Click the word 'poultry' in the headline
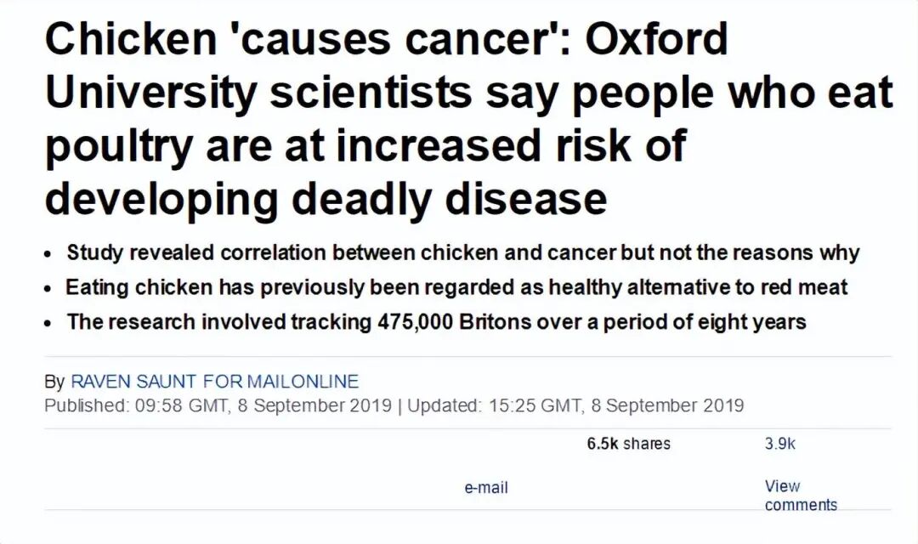Viewport: 918px width, 544px height. (117, 147)
